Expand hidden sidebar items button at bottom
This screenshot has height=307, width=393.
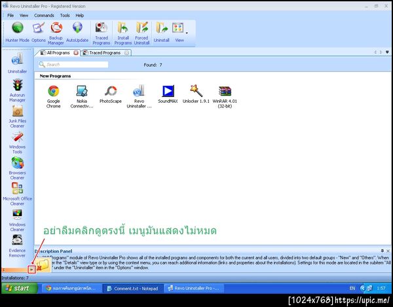(31, 270)
